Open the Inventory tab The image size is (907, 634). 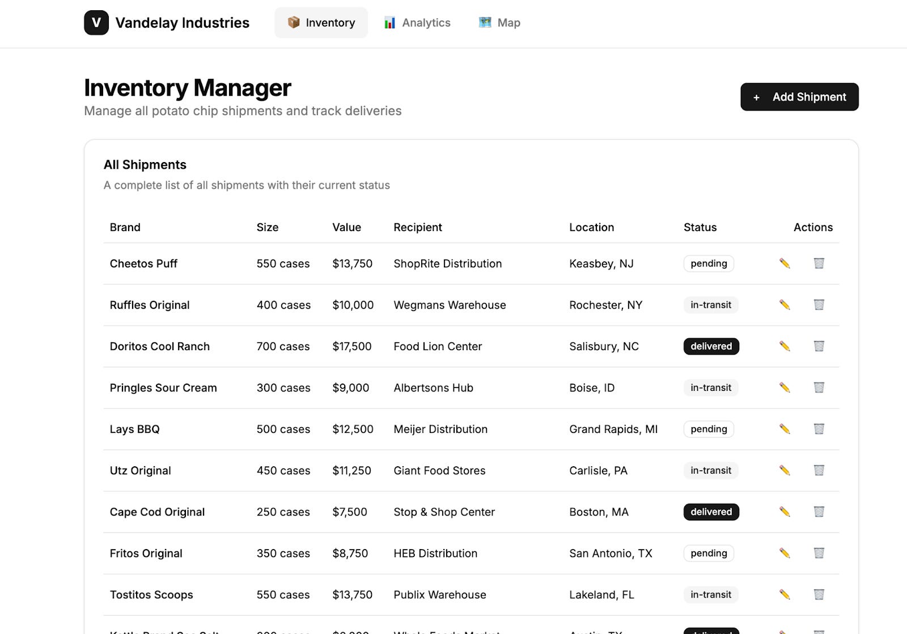click(x=321, y=23)
